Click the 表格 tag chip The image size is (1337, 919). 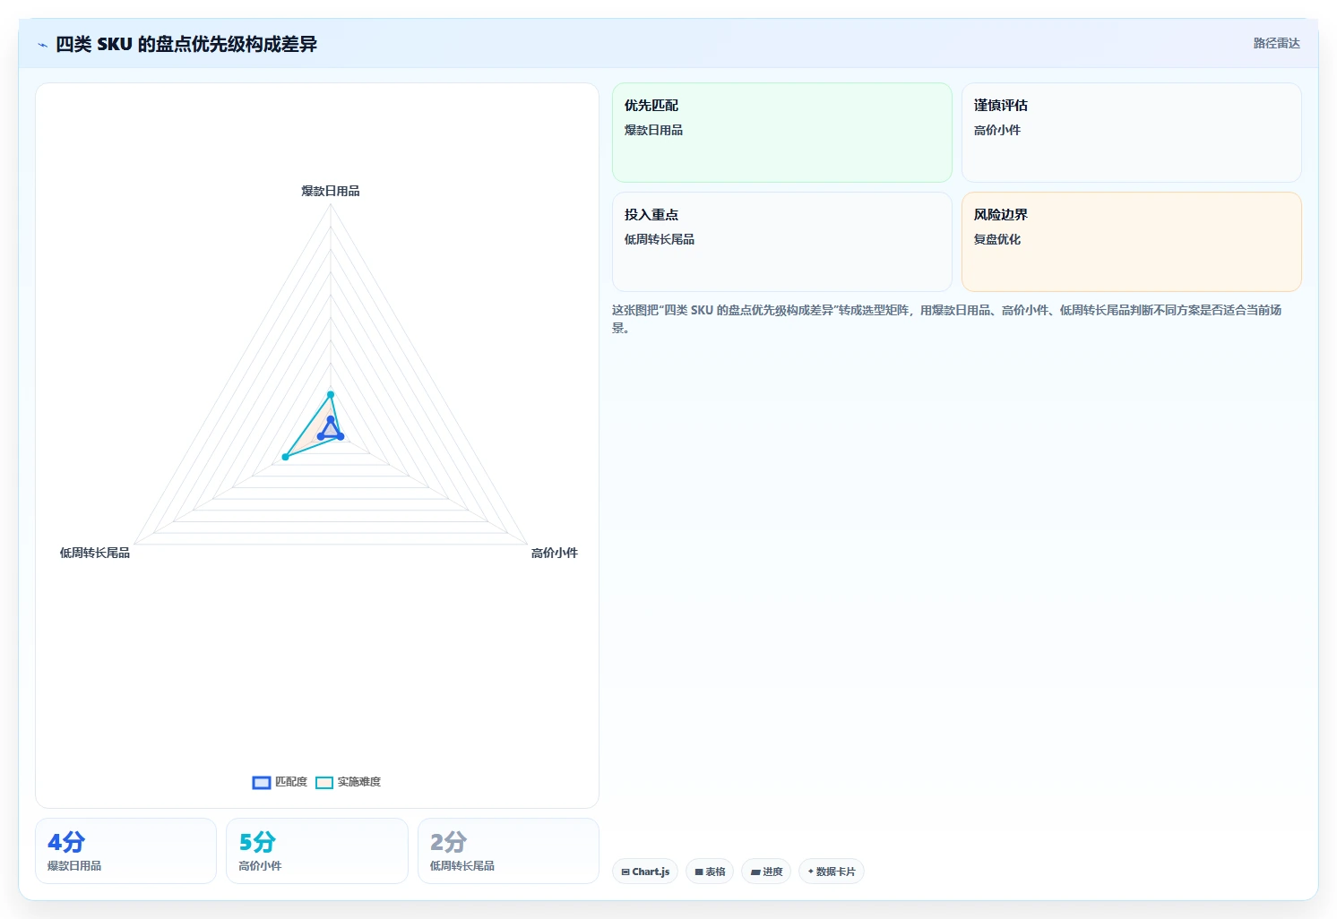coord(710,872)
